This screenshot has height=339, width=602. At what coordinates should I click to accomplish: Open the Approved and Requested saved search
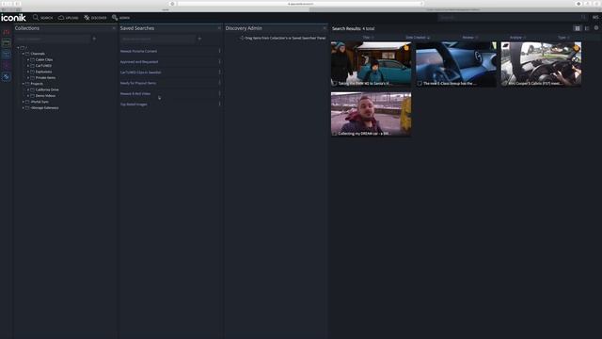139,62
